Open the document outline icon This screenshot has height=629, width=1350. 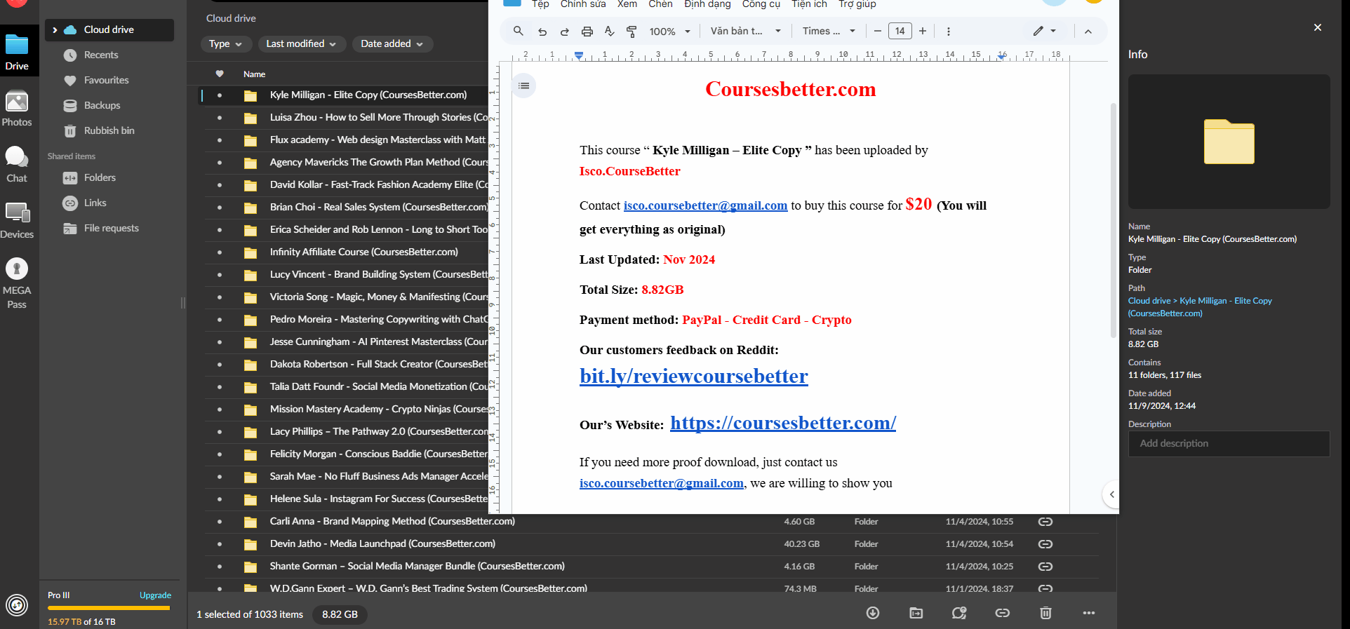(523, 86)
